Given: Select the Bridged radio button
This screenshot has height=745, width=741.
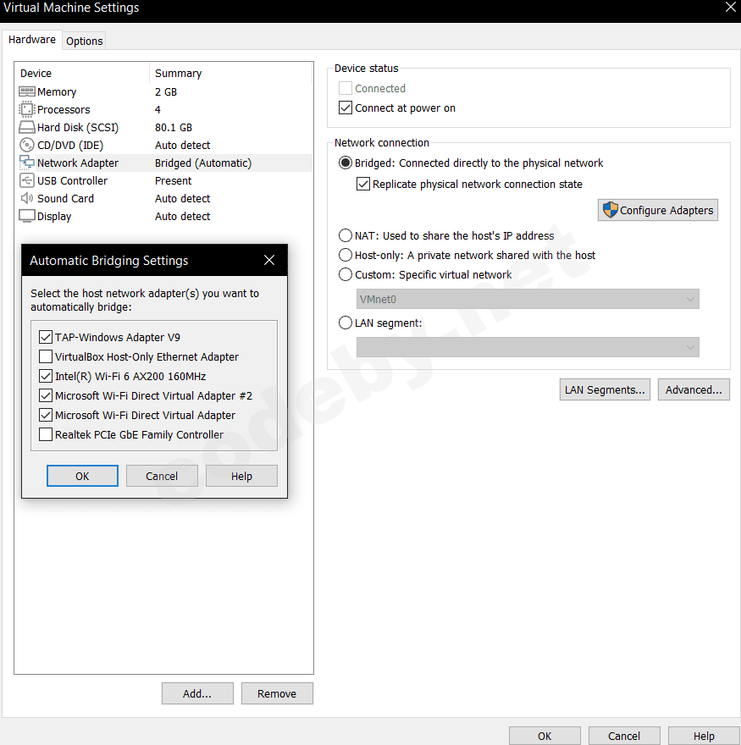Looking at the screenshot, I should coord(346,163).
